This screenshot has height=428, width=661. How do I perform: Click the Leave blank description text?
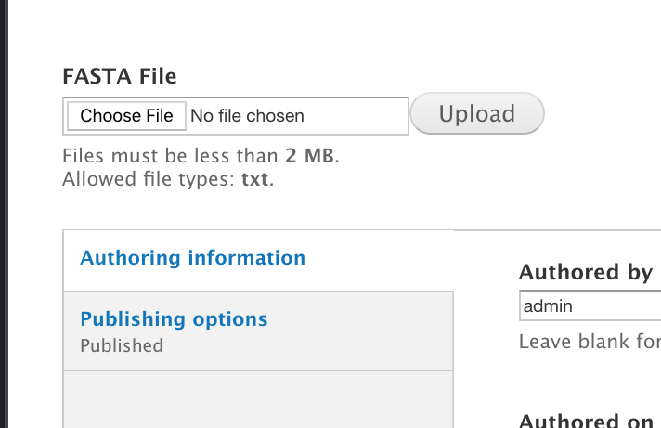[590, 342]
